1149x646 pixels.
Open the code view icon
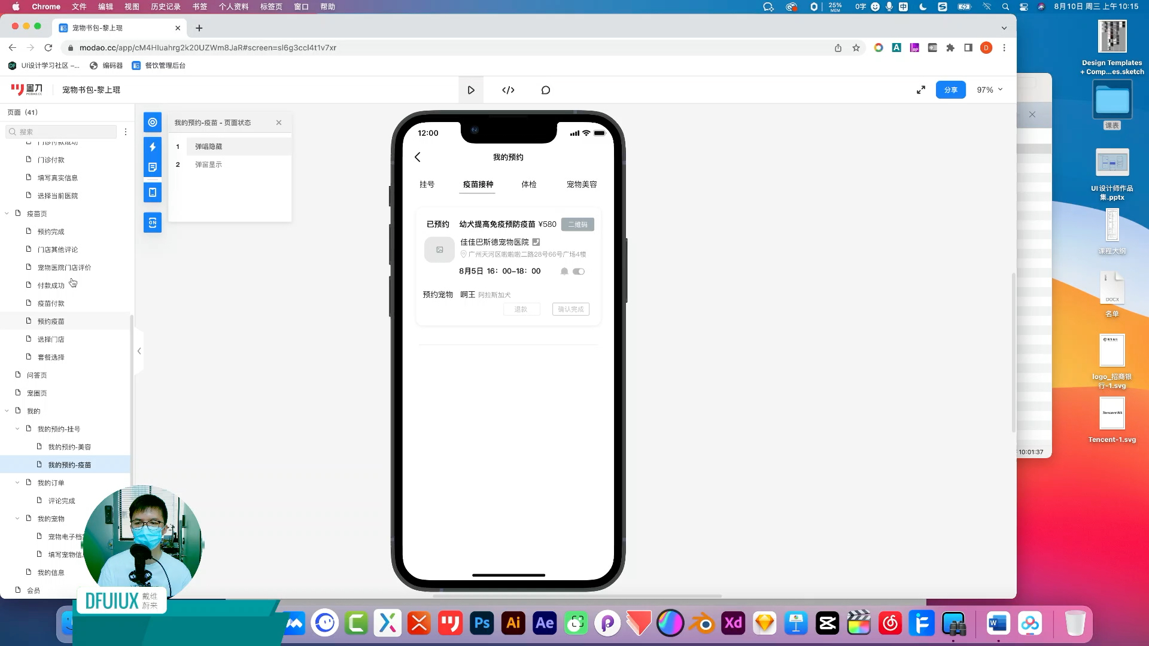(508, 90)
